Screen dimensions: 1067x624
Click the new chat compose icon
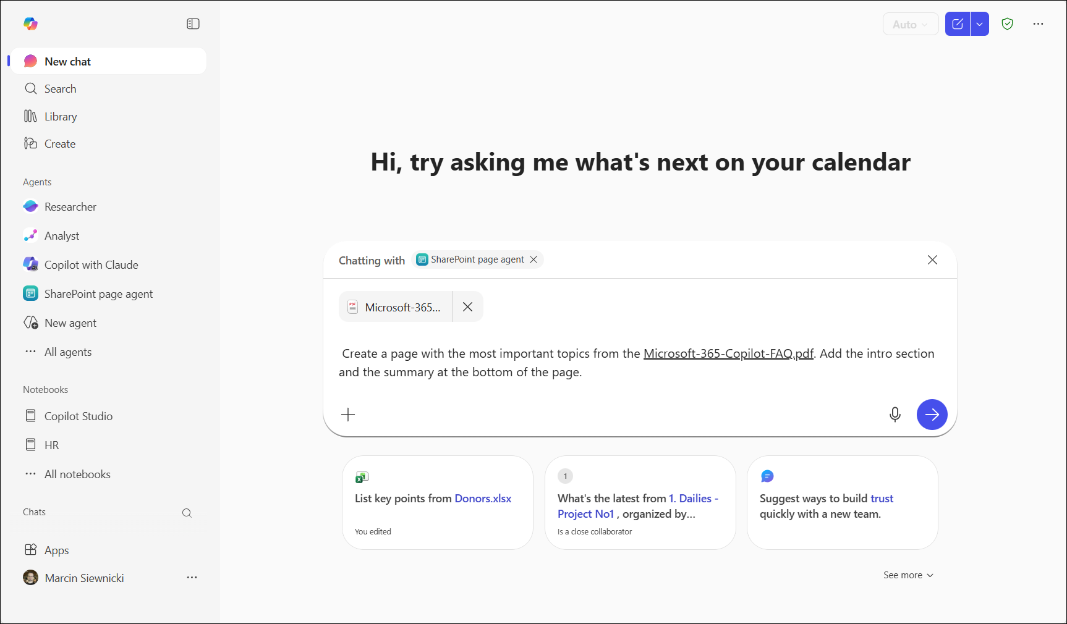click(957, 24)
